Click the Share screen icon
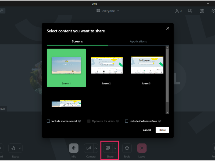215x161 pixels. point(108,148)
